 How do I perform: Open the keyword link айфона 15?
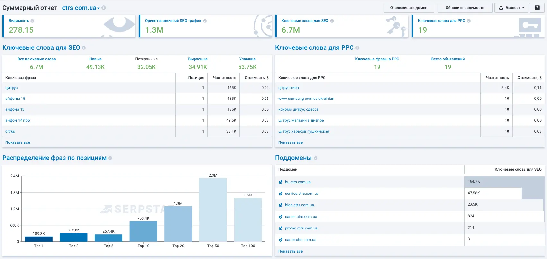click(15, 109)
